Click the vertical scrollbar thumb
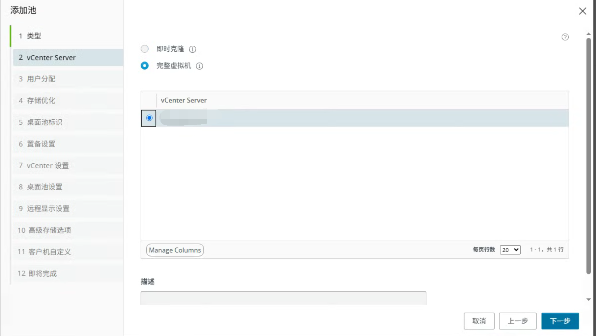Screen dimensions: 596x336 pos(588,156)
